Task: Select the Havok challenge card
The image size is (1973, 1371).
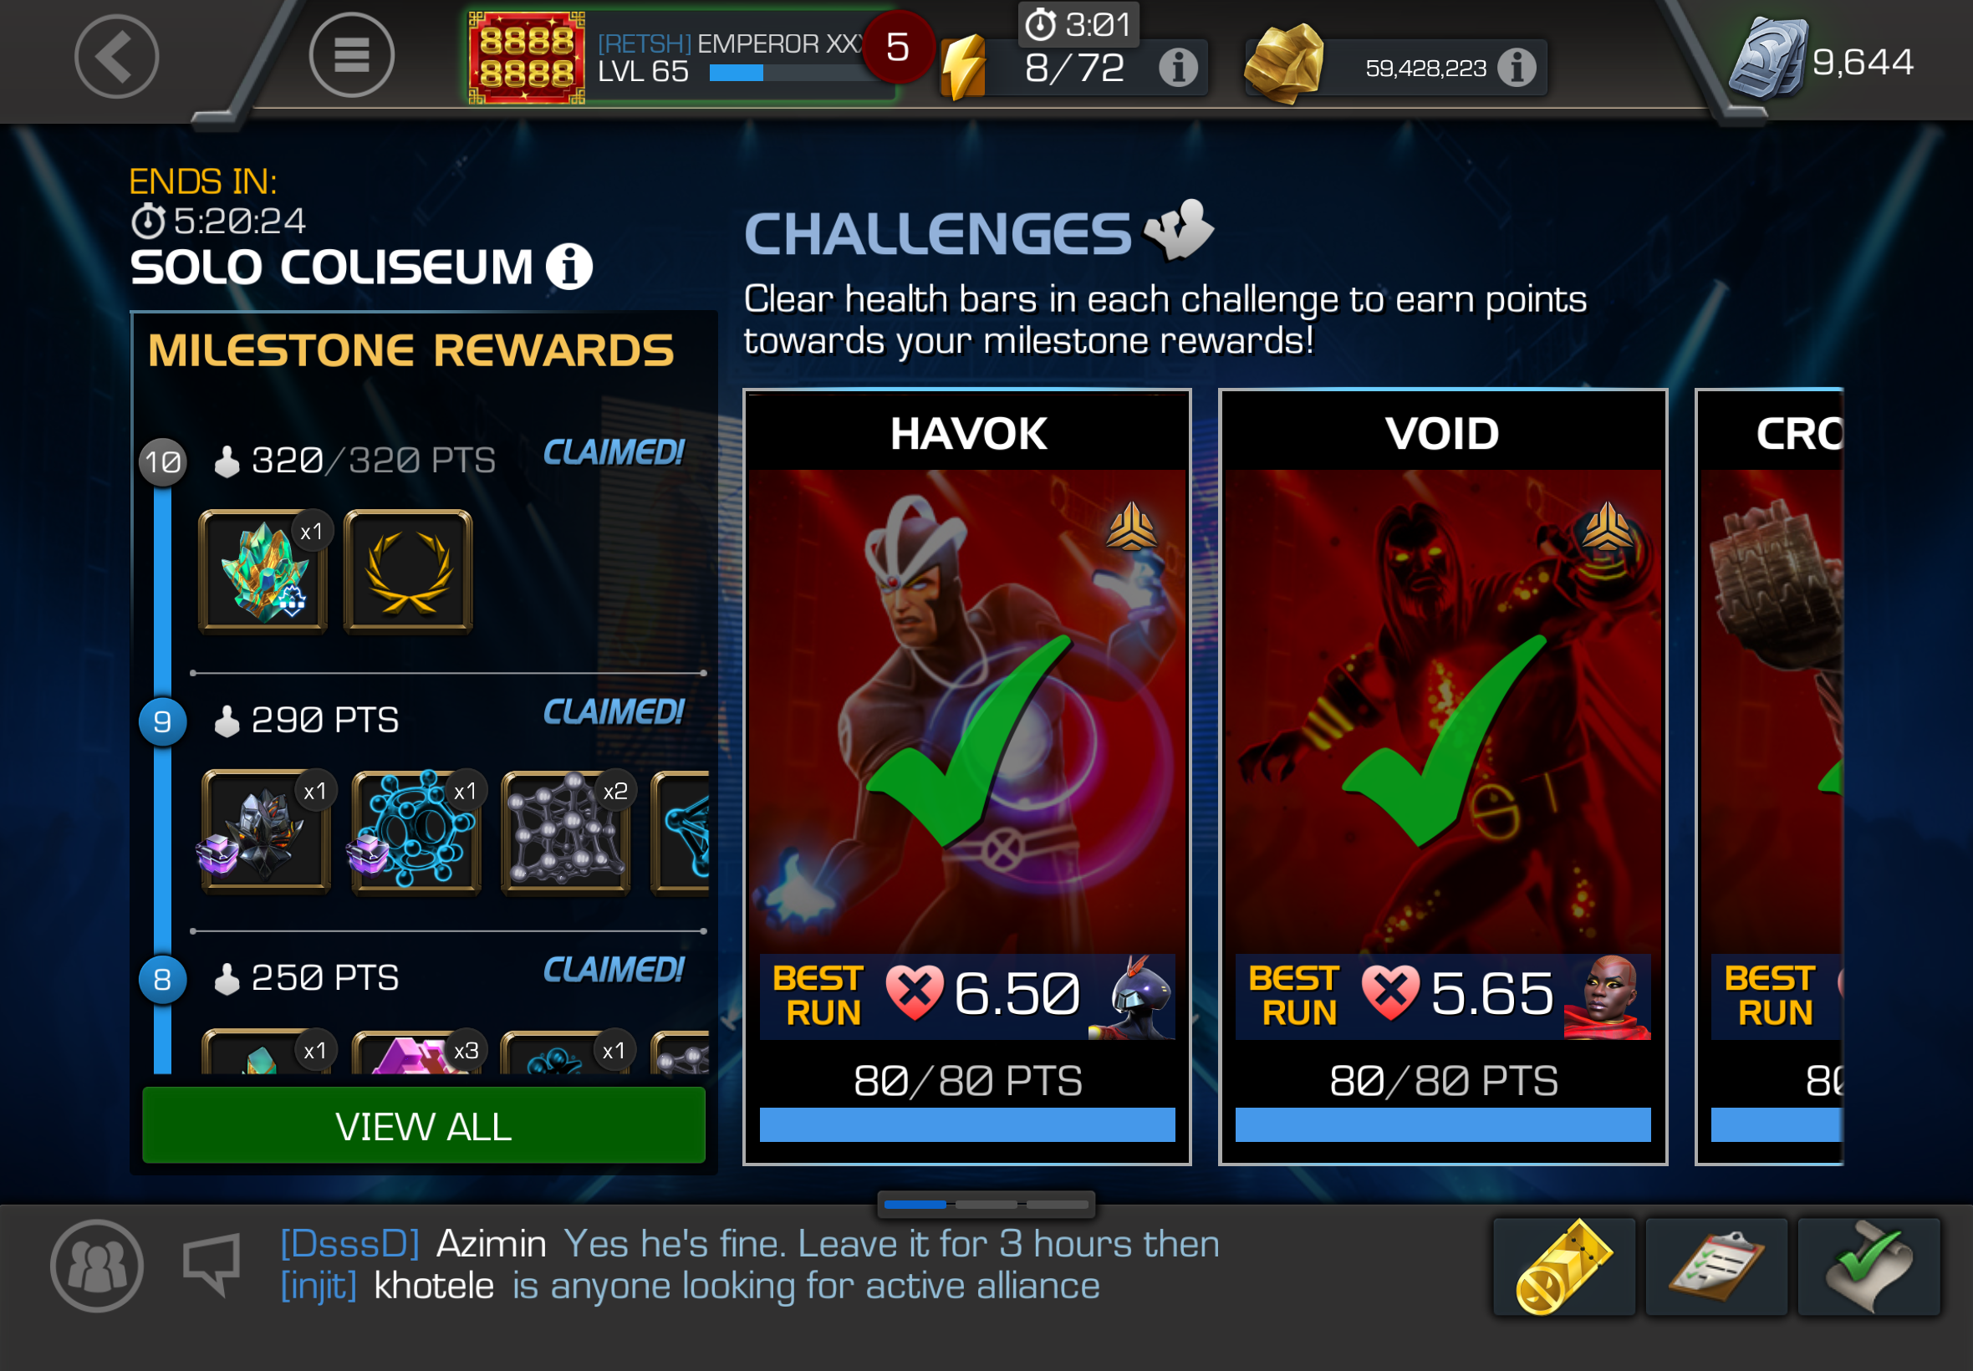Action: [967, 777]
